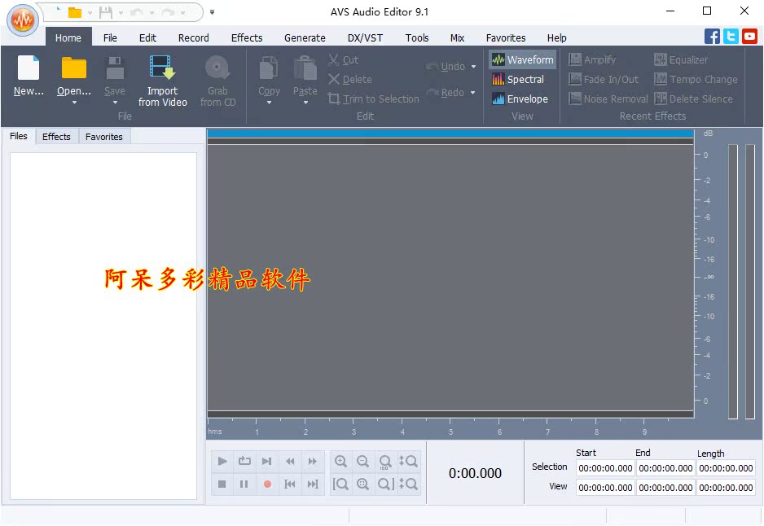Open the Record ribbon tab

click(193, 38)
